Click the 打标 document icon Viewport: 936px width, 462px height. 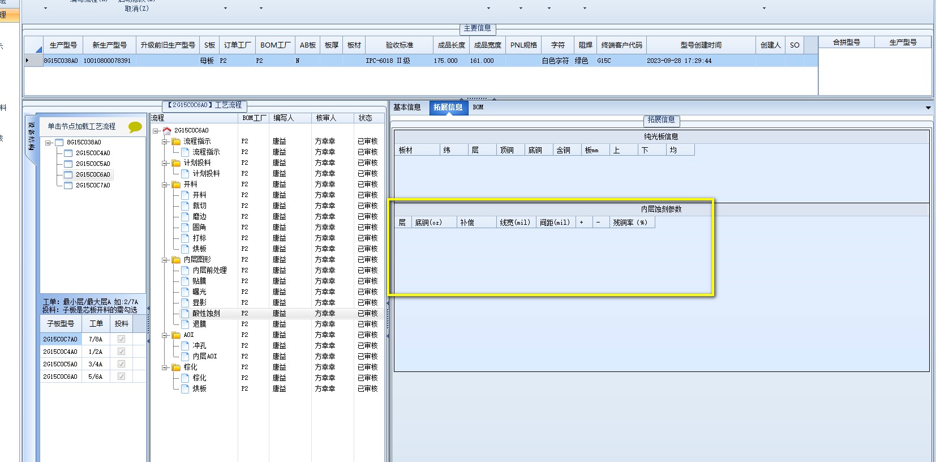[185, 238]
